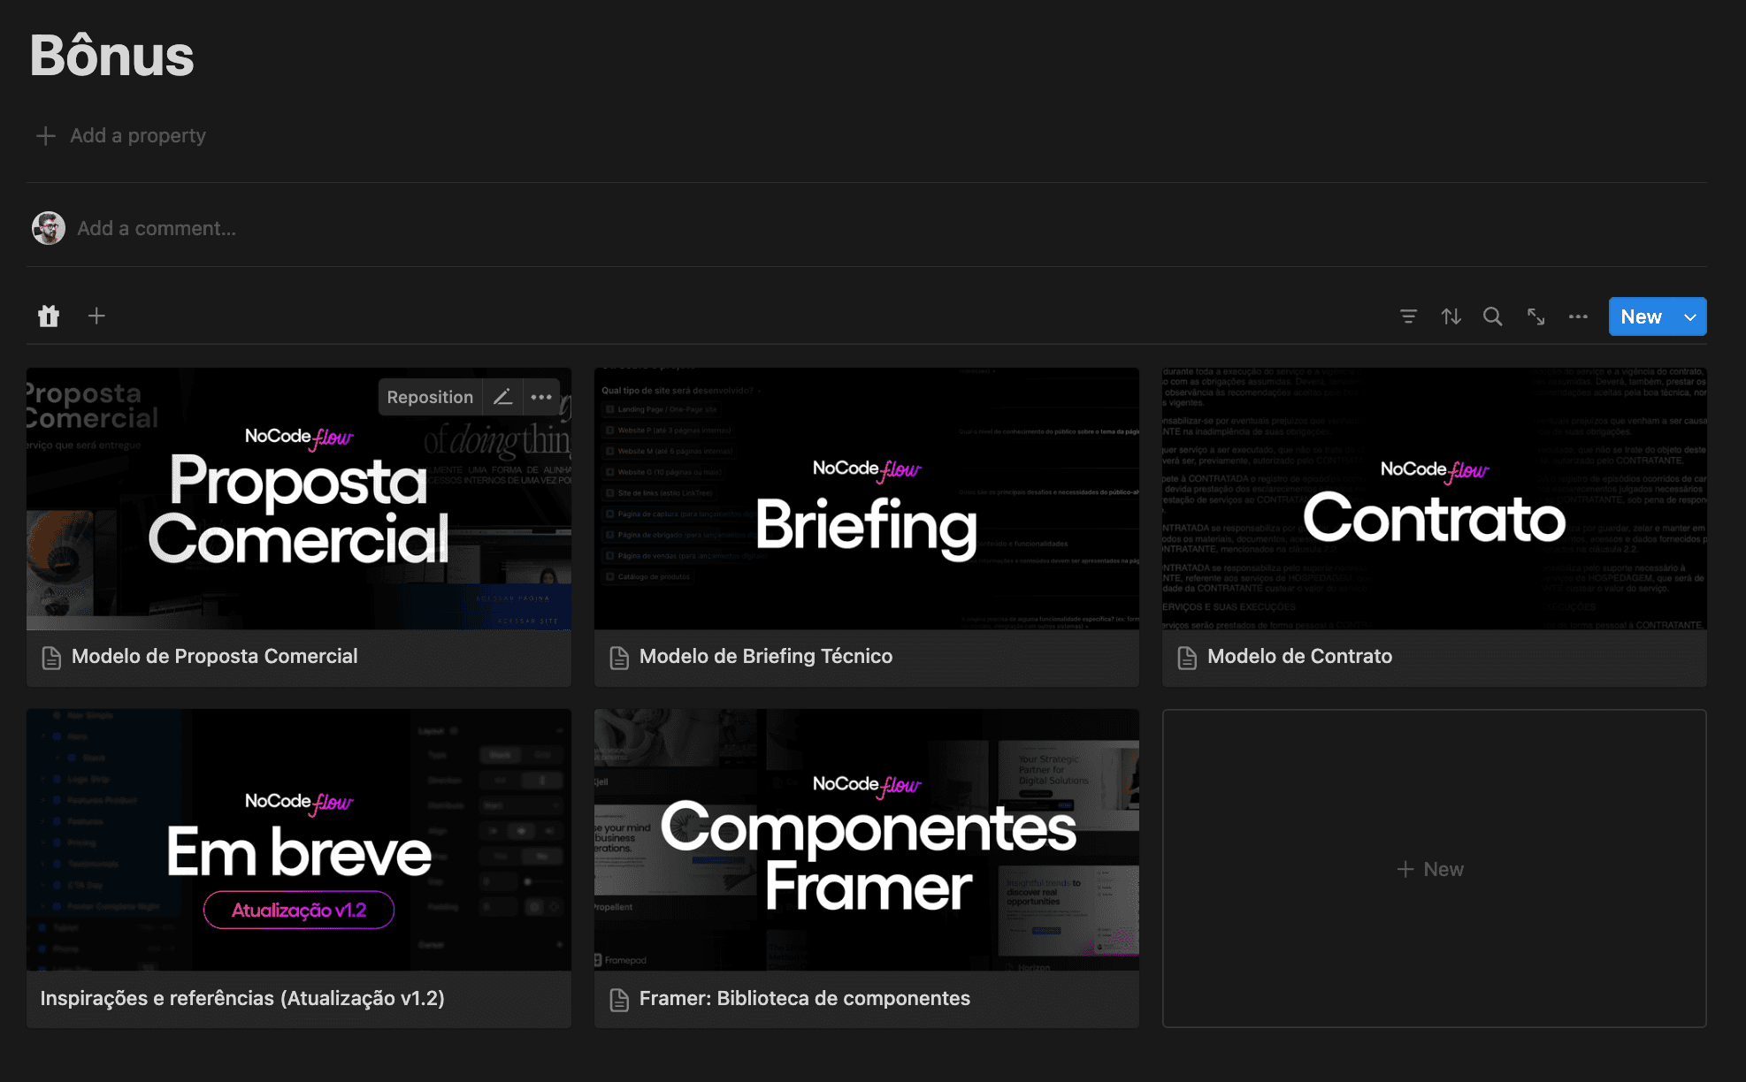The height and width of the screenshot is (1082, 1746).
Task: Click Add a property
Action: (137, 135)
